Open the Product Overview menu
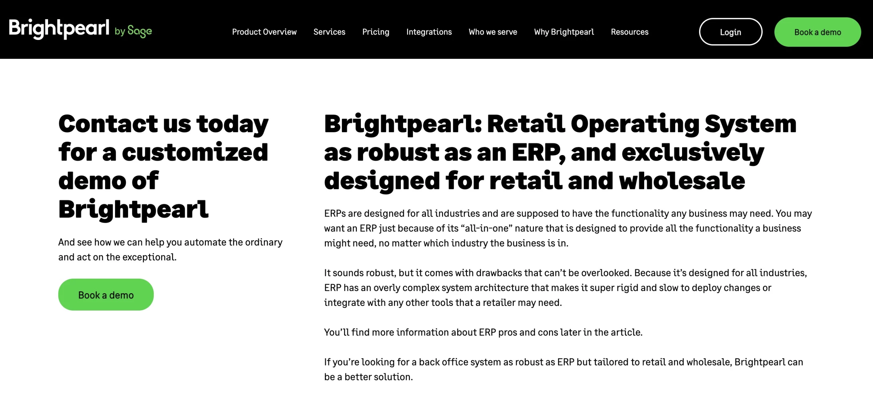The image size is (873, 400). 264,32
